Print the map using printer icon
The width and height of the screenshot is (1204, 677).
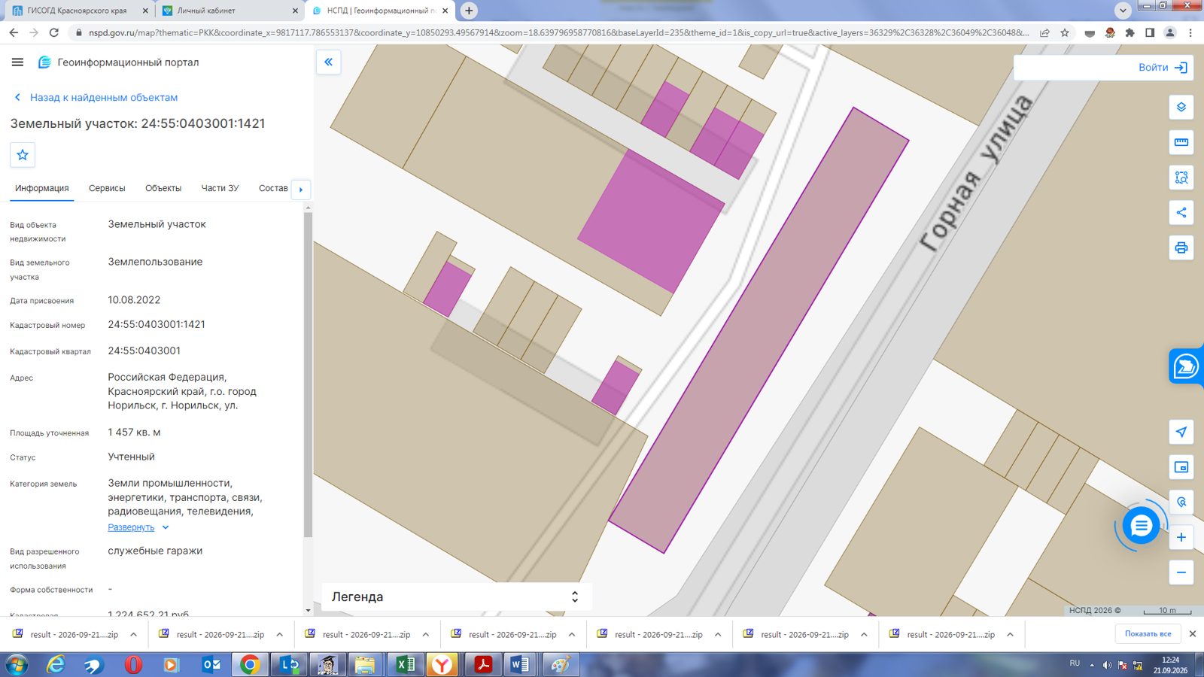1181,247
